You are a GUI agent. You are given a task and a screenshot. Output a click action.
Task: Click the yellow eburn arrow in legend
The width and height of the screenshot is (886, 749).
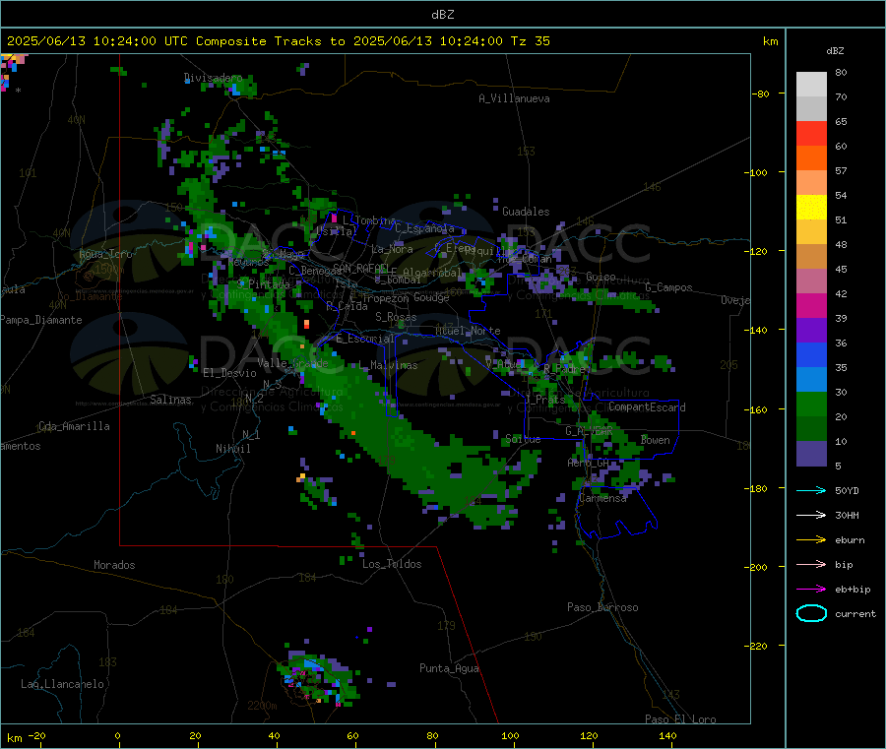click(811, 540)
